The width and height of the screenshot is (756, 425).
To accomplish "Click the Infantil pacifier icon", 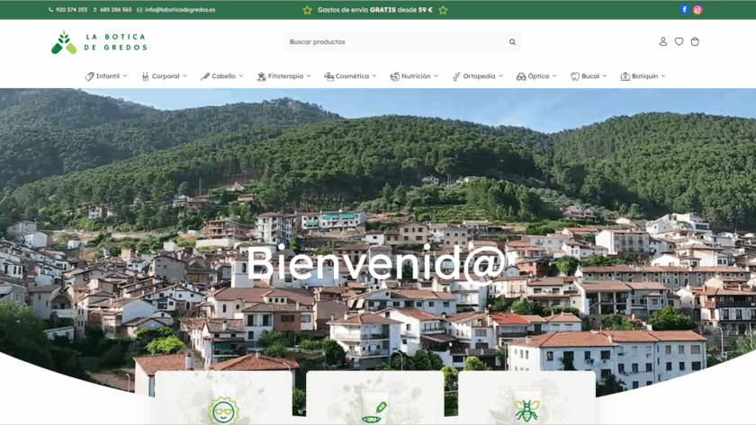I will (x=89, y=76).
